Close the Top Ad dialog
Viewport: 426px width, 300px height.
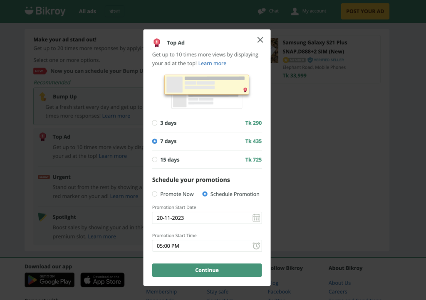point(260,40)
